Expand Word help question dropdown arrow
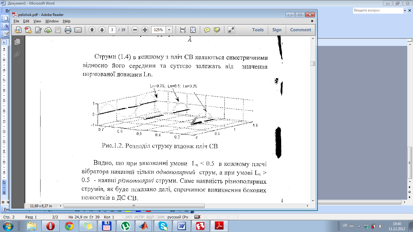Viewport: 413px width, 232px height. point(405,10)
